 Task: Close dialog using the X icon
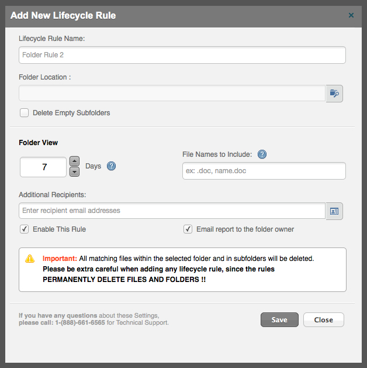(x=351, y=15)
